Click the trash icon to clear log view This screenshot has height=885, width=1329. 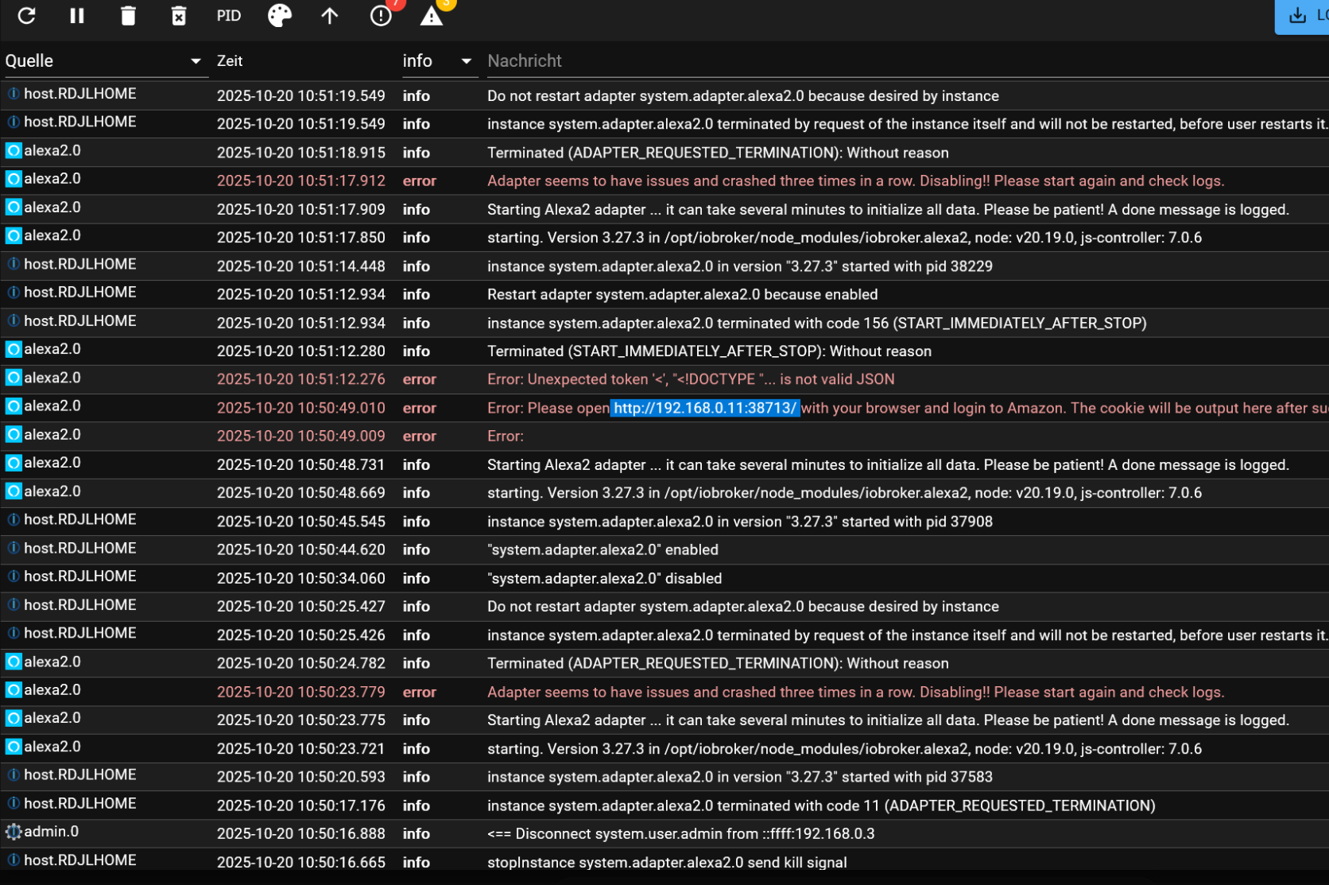pyautogui.click(x=128, y=16)
